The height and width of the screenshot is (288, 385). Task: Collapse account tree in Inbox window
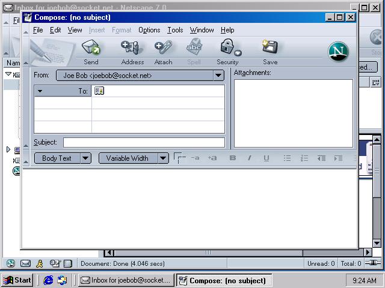click(x=8, y=74)
